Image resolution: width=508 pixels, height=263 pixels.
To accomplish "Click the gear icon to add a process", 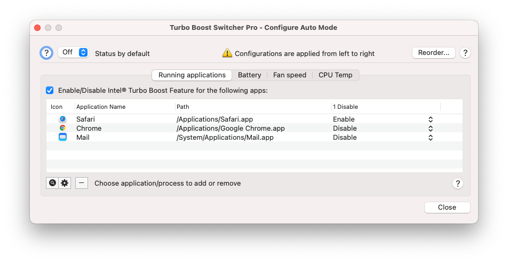I will point(65,183).
